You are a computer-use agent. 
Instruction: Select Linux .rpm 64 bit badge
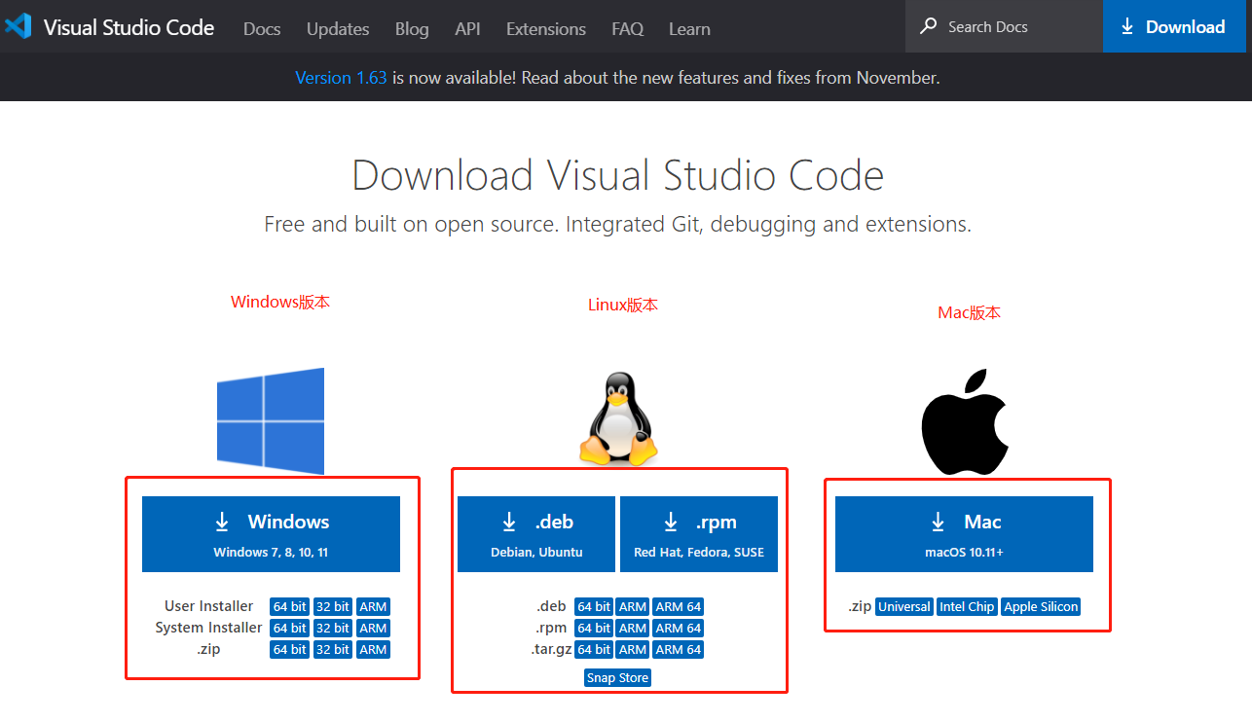pos(594,629)
